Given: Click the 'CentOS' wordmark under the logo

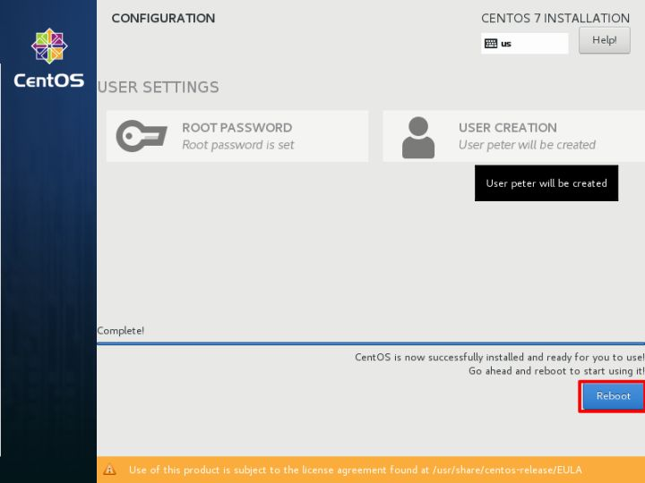Looking at the screenshot, I should (x=48, y=80).
